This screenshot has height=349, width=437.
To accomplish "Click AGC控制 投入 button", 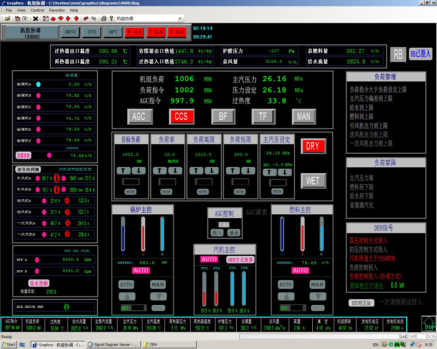I will (217, 233).
